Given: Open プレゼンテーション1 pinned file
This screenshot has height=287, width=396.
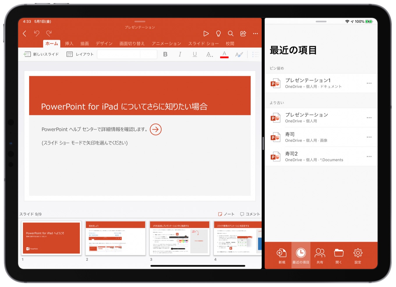Looking at the screenshot, I should [x=321, y=83].
